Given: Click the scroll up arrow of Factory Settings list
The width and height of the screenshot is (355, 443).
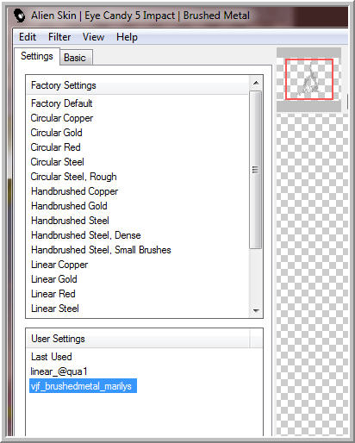Looking at the screenshot, I should 256,83.
